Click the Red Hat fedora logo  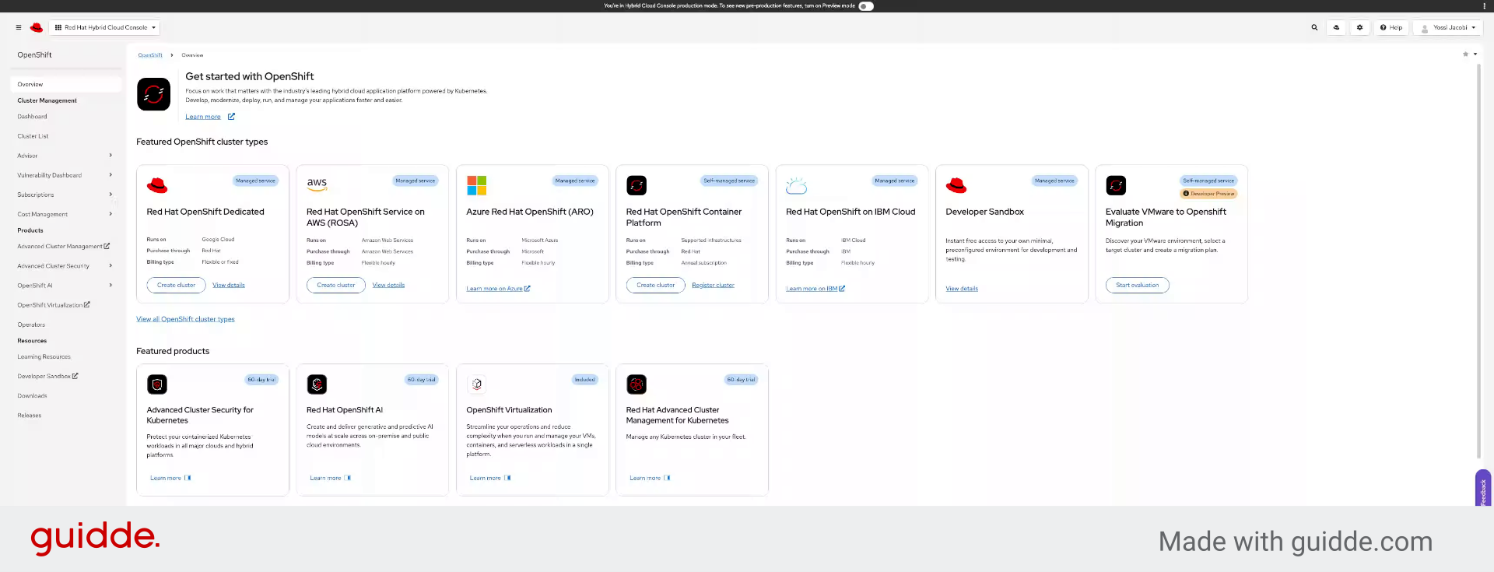(37, 27)
